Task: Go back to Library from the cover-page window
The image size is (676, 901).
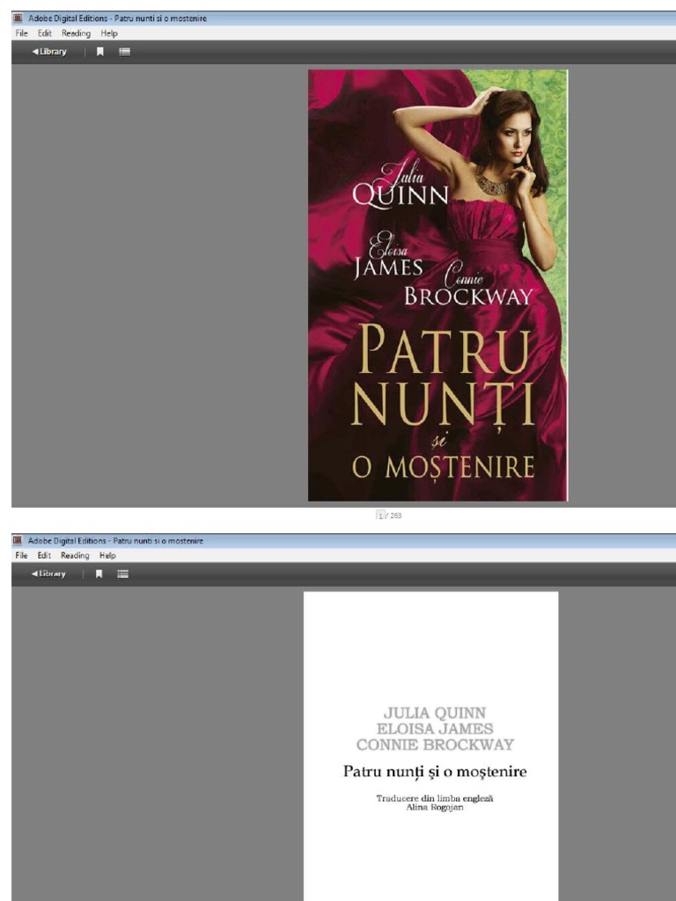Action: pos(49,52)
